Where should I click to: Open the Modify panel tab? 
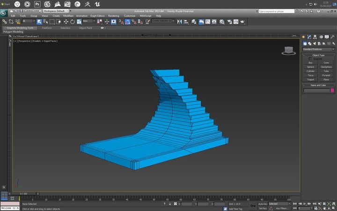[x=310, y=37]
